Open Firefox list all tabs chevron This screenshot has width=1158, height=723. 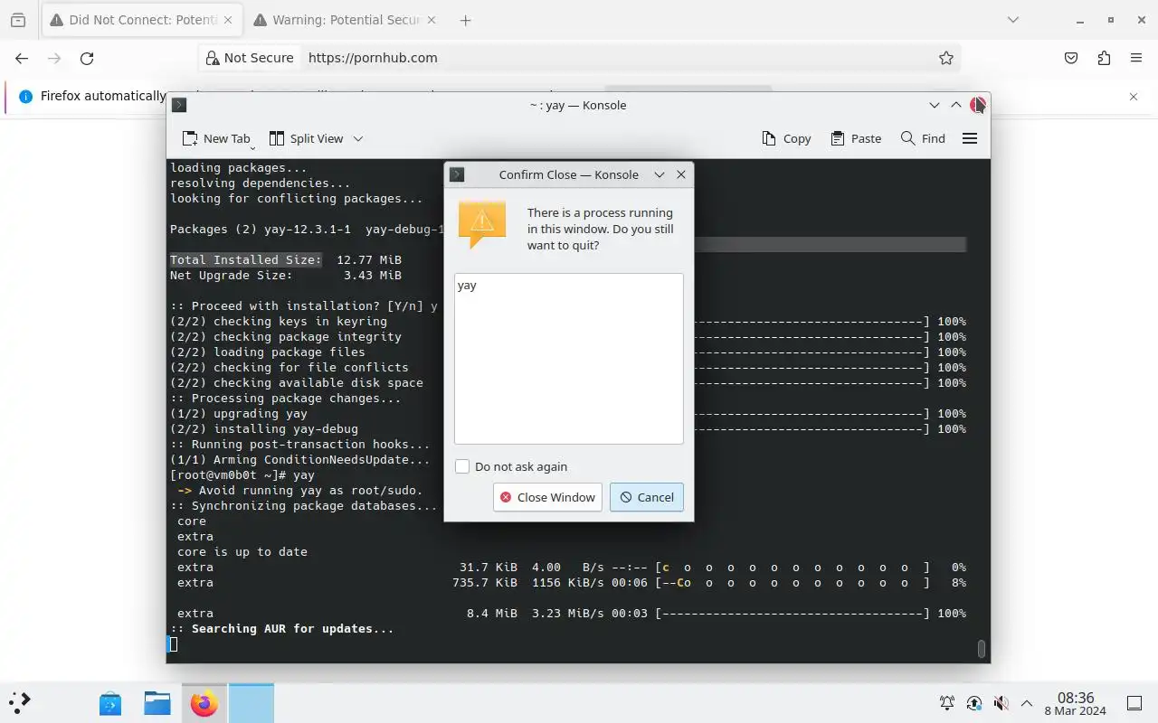tap(1012, 20)
